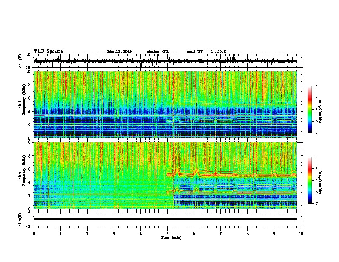Click the time axis tick label "5"

coord(167,234)
